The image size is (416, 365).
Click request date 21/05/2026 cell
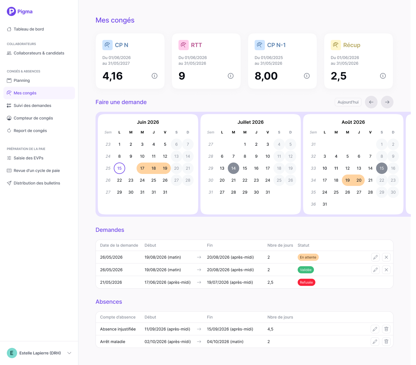point(111,282)
